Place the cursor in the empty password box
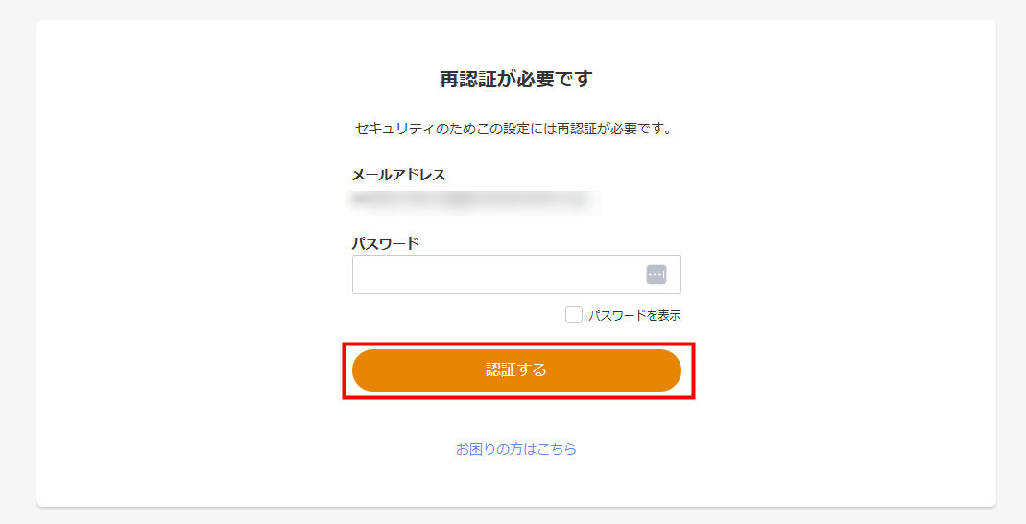Screen dimensions: 1026x524 click(494, 274)
